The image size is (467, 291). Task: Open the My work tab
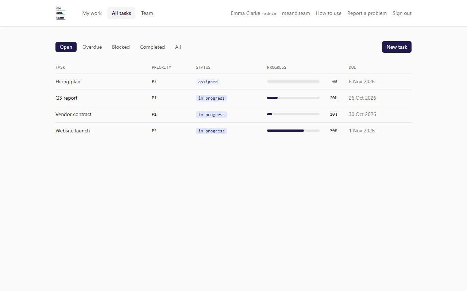(x=92, y=13)
